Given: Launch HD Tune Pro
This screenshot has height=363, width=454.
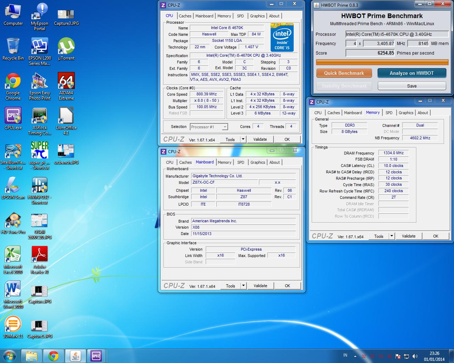Looking at the screenshot, I should [x=13, y=223].
